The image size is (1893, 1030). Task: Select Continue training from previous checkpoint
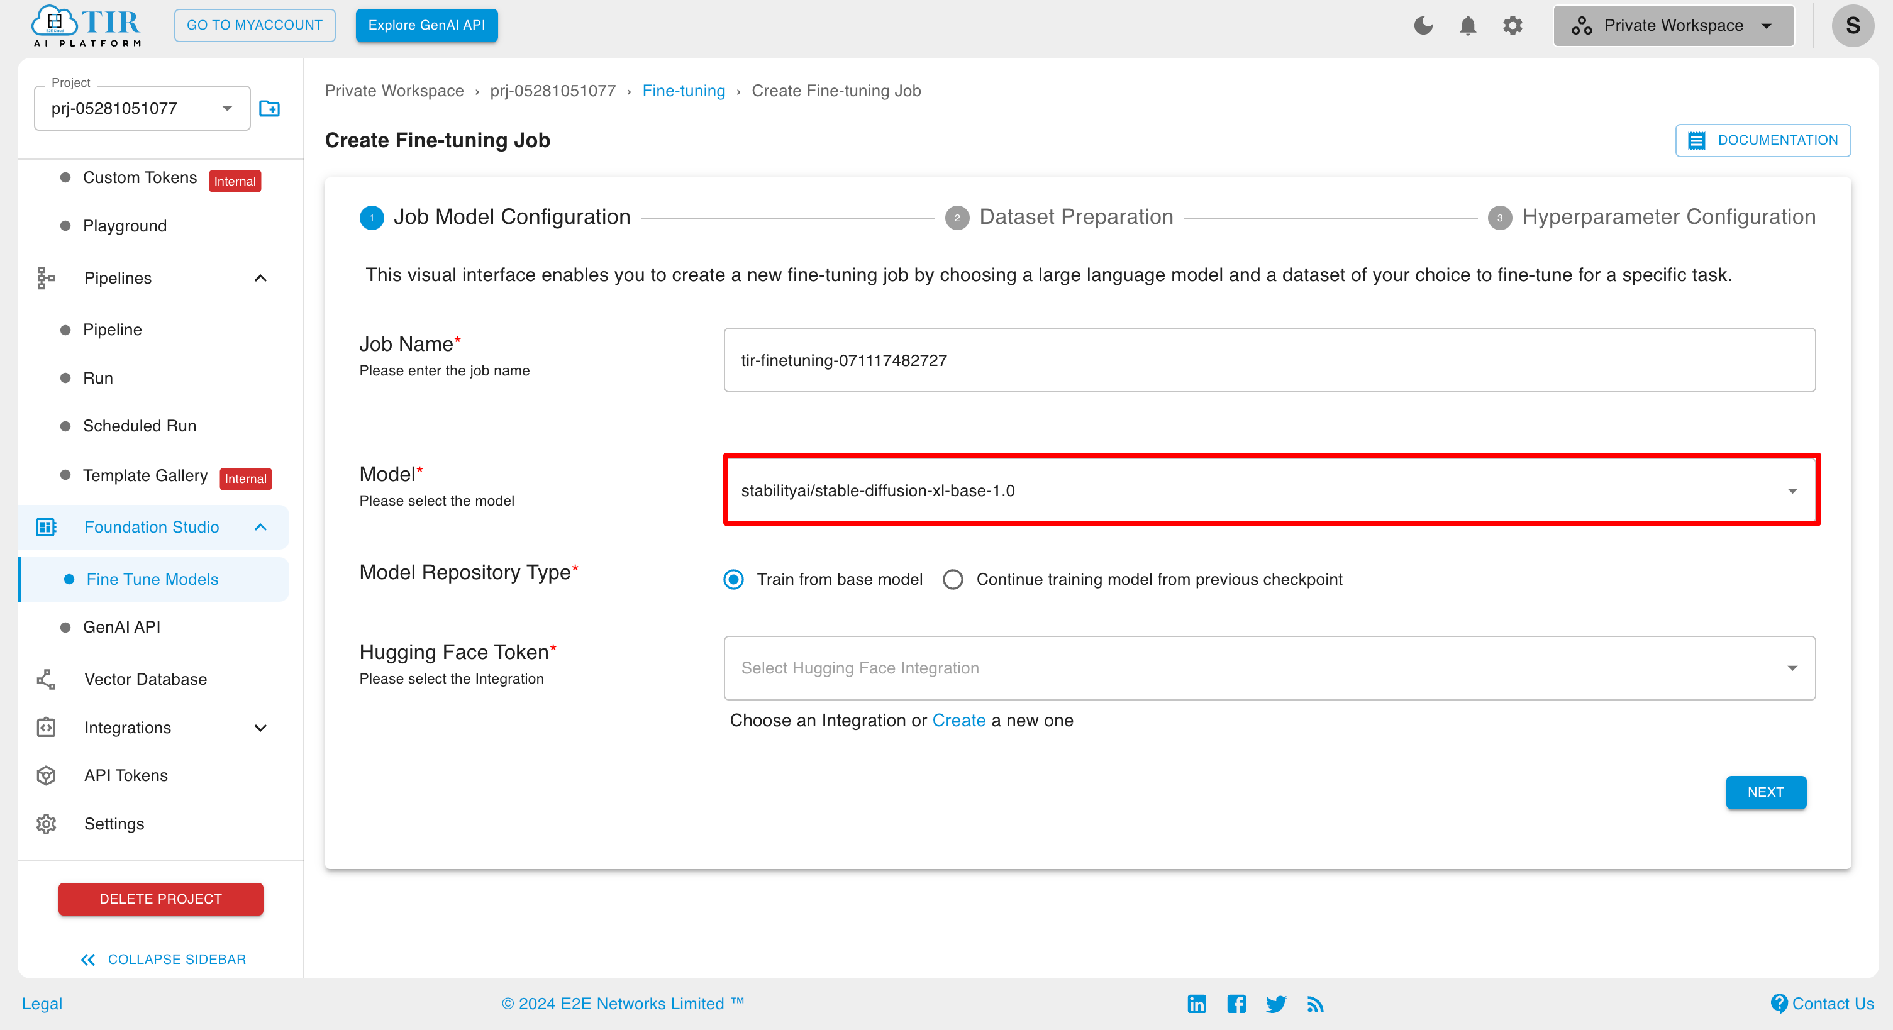(x=952, y=579)
